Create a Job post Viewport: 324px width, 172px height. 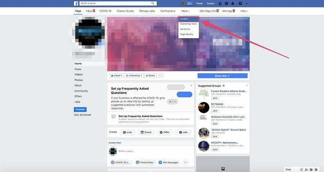183,132
